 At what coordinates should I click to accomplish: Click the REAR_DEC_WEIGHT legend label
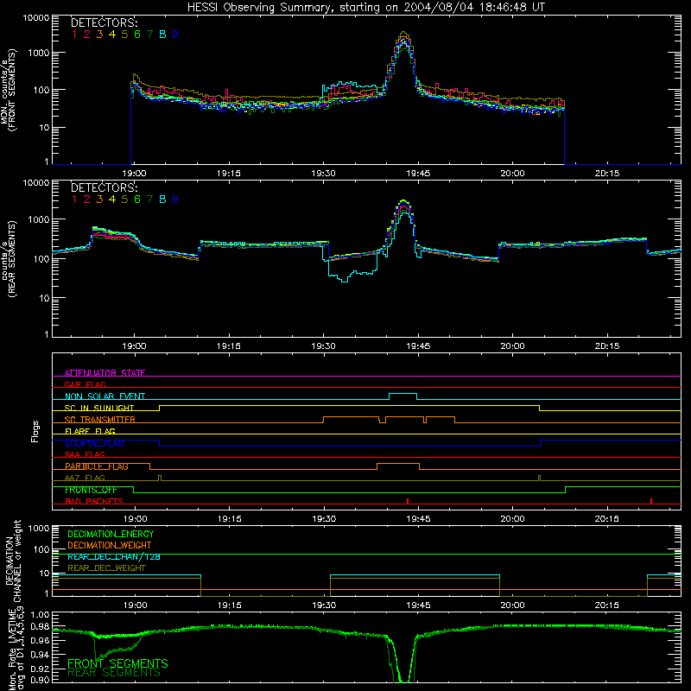pos(106,568)
